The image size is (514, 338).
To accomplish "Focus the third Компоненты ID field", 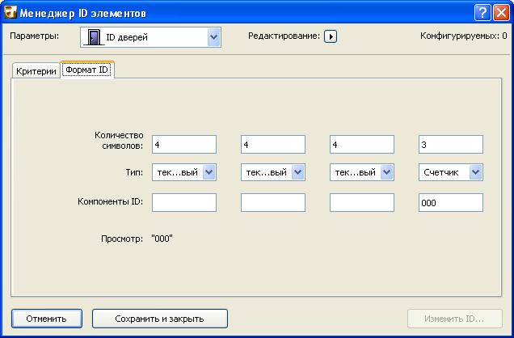I will pos(361,203).
